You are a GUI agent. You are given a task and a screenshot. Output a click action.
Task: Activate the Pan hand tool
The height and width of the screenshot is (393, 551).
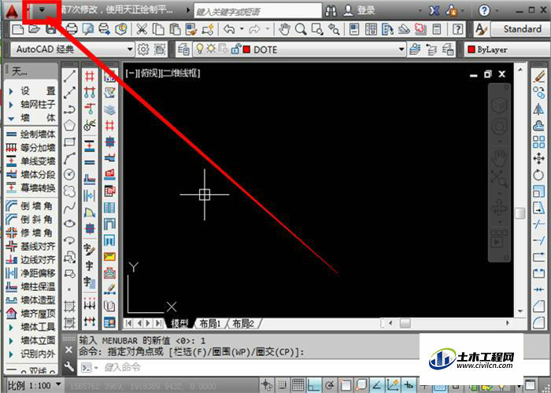tap(284, 29)
